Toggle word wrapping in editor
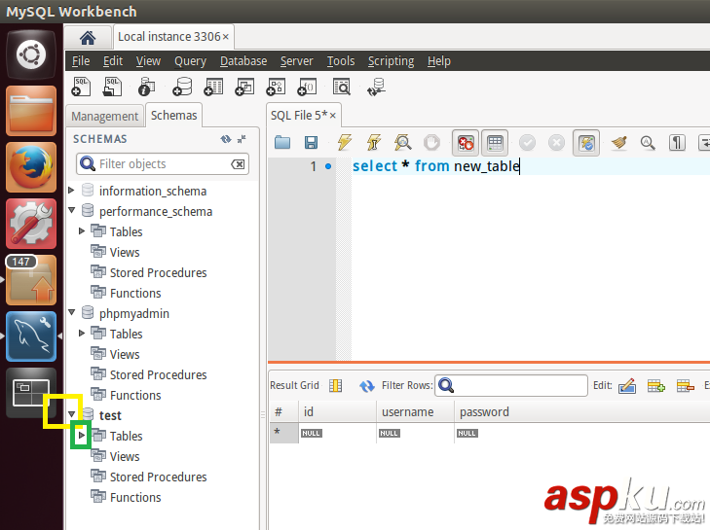The width and height of the screenshot is (710, 530). pos(703,143)
